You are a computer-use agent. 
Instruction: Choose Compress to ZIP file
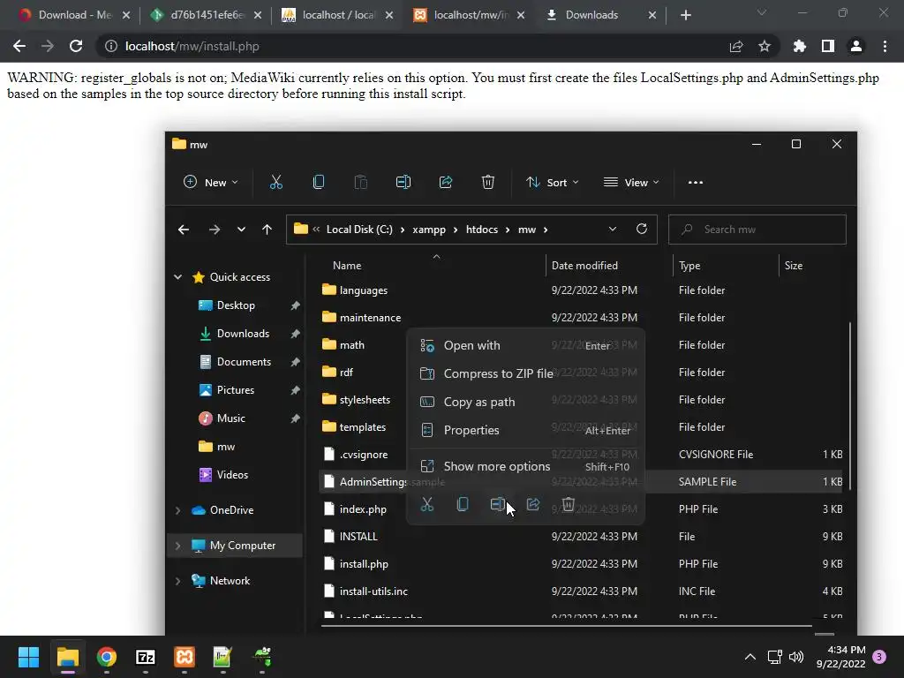[x=525, y=373]
